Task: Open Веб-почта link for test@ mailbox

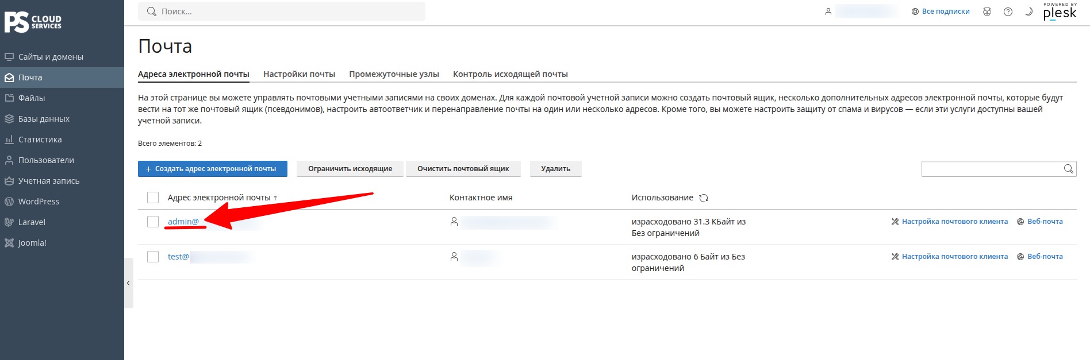Action: [1040, 257]
